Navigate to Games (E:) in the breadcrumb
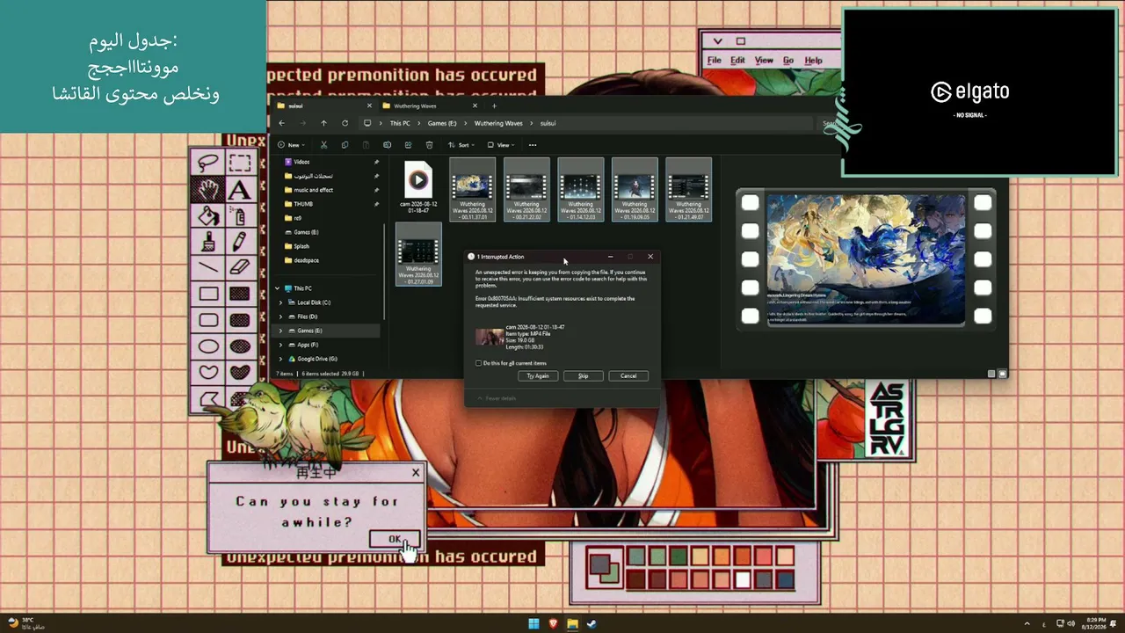 [x=442, y=123]
